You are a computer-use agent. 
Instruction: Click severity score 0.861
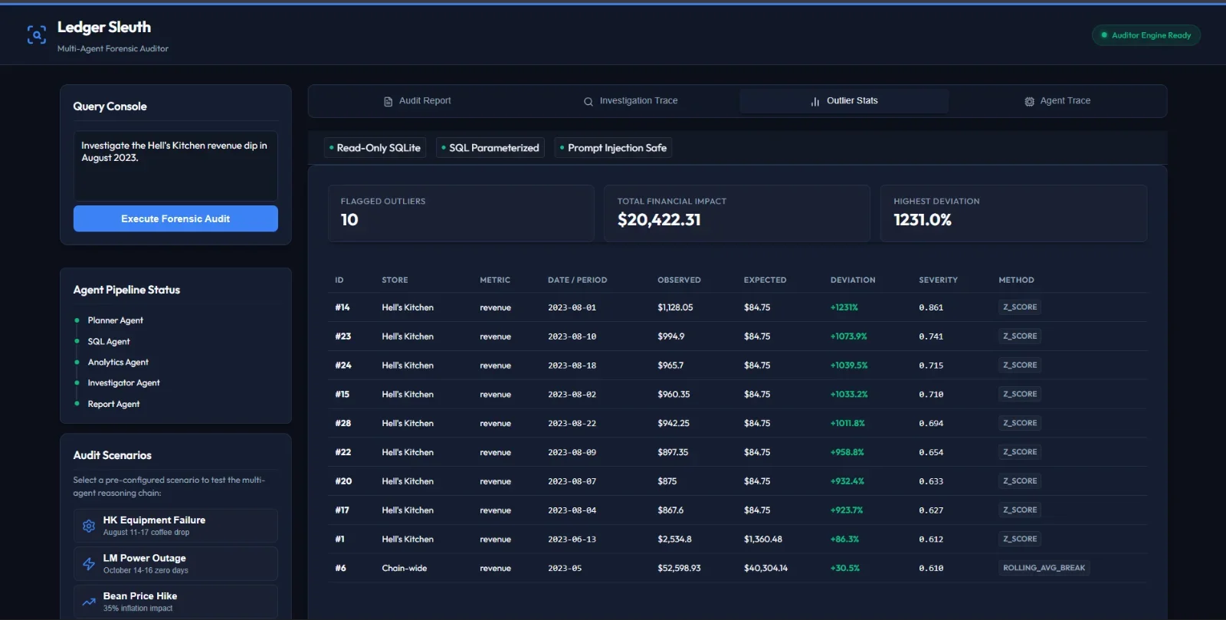(931, 307)
